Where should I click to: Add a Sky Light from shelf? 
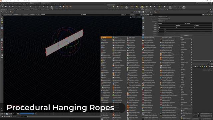coord(147,7)
